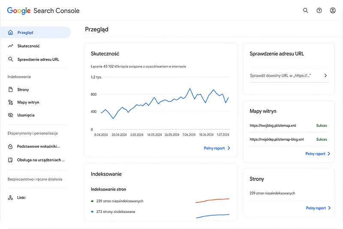This screenshot has width=343, height=229.
Task: Click Sukces status for twojblog.pl sitemap
Action: point(322,125)
